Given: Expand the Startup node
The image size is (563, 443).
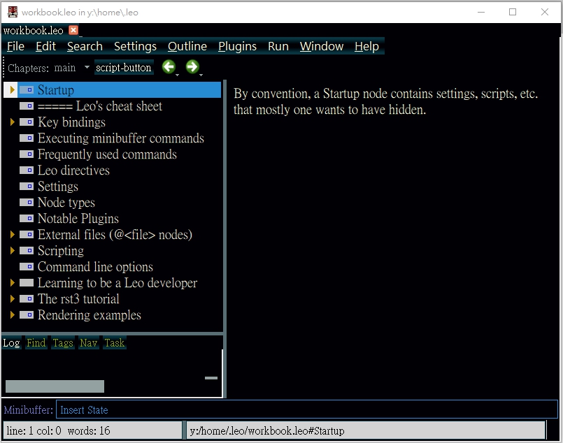Looking at the screenshot, I should [12, 89].
